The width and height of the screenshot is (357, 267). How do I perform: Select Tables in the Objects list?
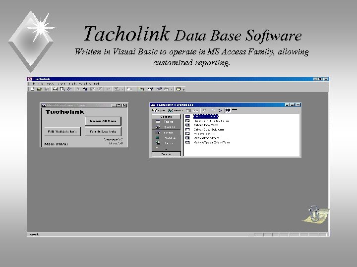click(x=166, y=122)
